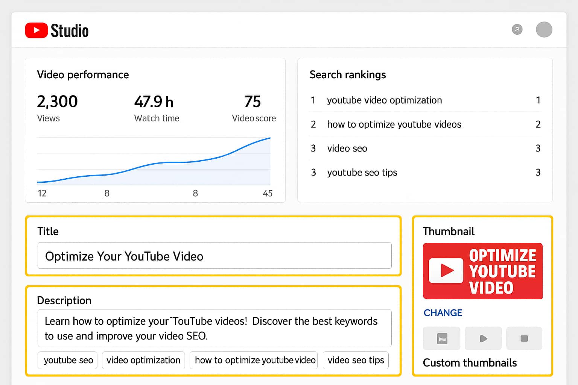Viewport: 578px width, 385px height.
Task: Select the 'video optimization' tag
Action: click(143, 360)
